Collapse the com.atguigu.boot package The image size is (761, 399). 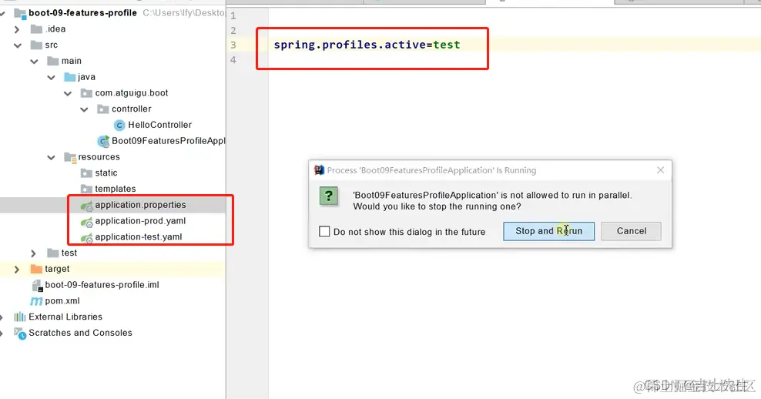68,94
